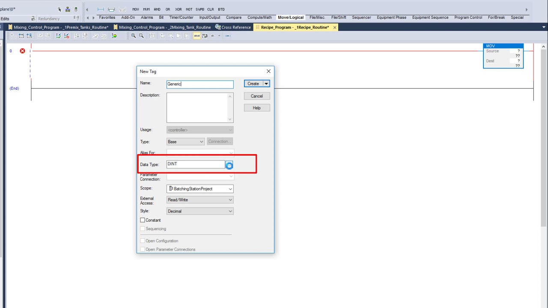The image size is (548, 308).
Task: Click the controller network tree icon
Action: click(68, 9)
